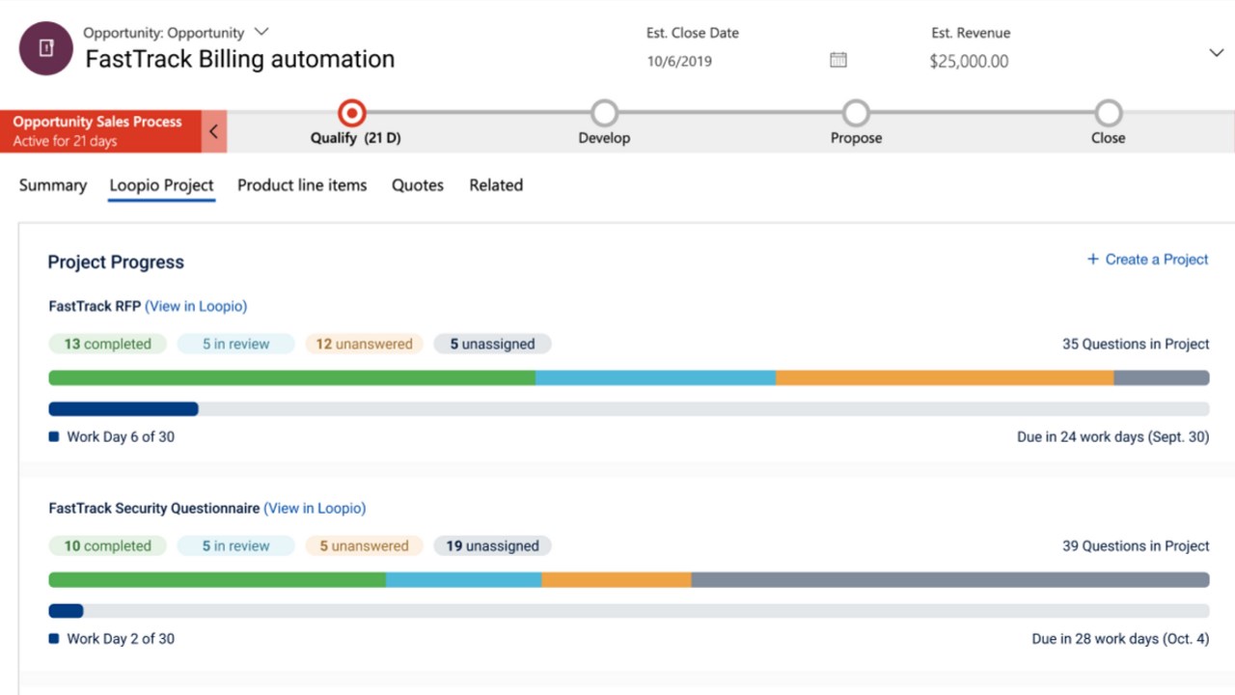Click the Work Day 6 of 30 label
1235x695 pixels.
121,436
